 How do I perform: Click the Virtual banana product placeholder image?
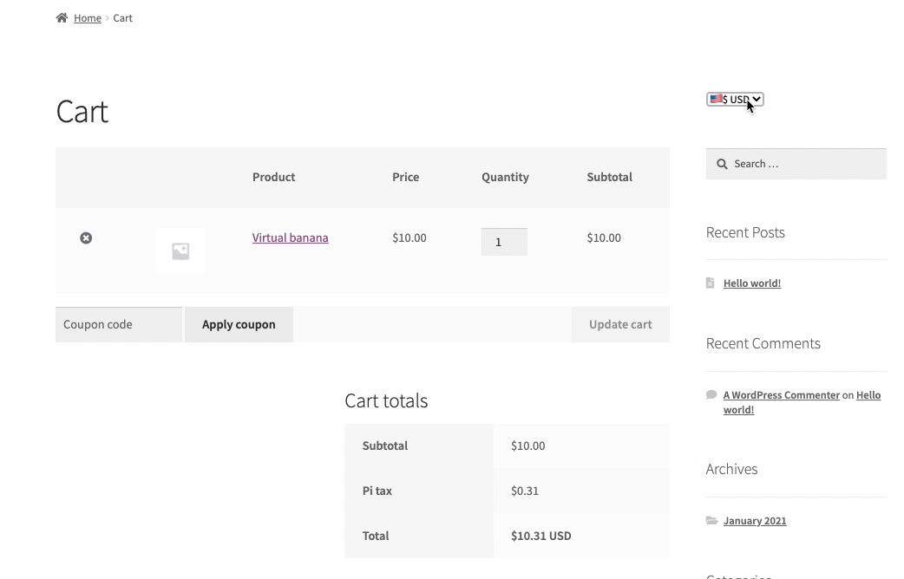pos(180,250)
